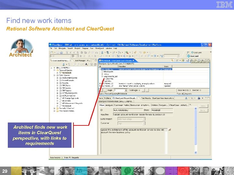This screenshot has width=234, height=175.
Task: Select the All Defects query
Action: (x=66, y=101)
